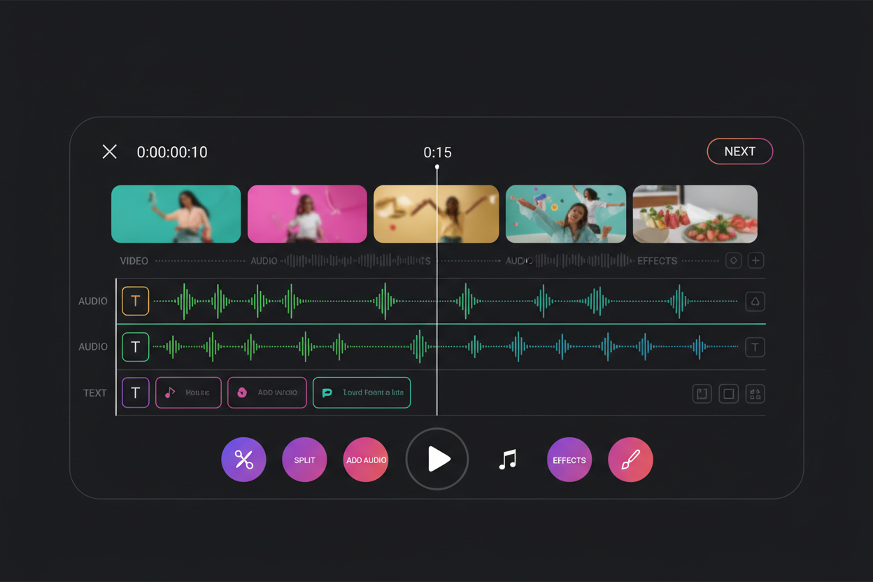Open the music note library icon

click(x=507, y=460)
